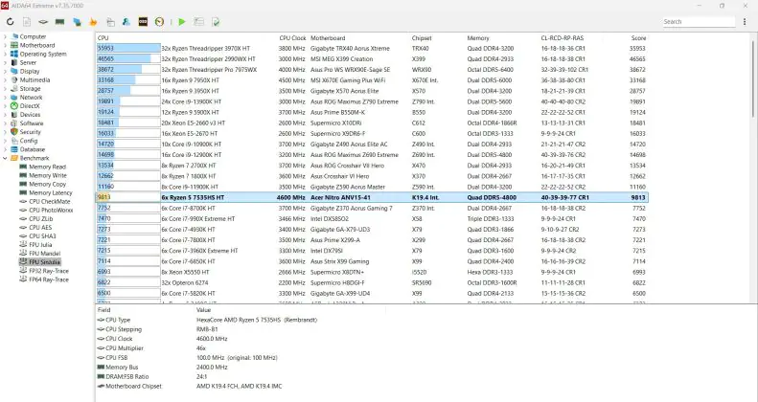This screenshot has width=758, height=402.
Task: Expand the Network tree node arrow
Action: 6,98
